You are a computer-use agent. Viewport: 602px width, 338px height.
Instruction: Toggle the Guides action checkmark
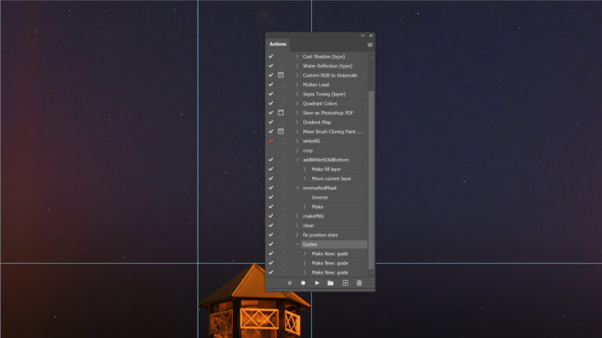click(271, 244)
